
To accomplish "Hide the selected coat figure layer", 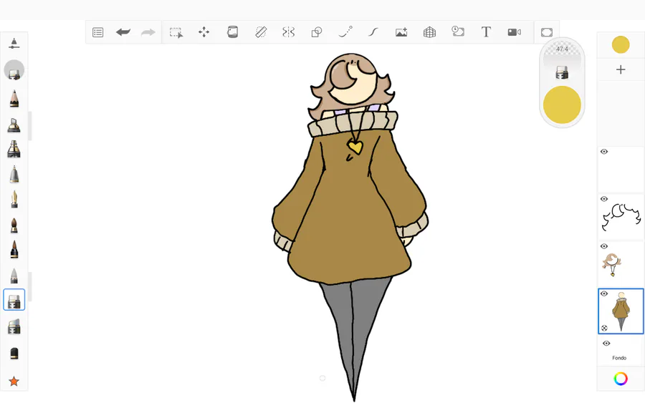I will (x=604, y=293).
